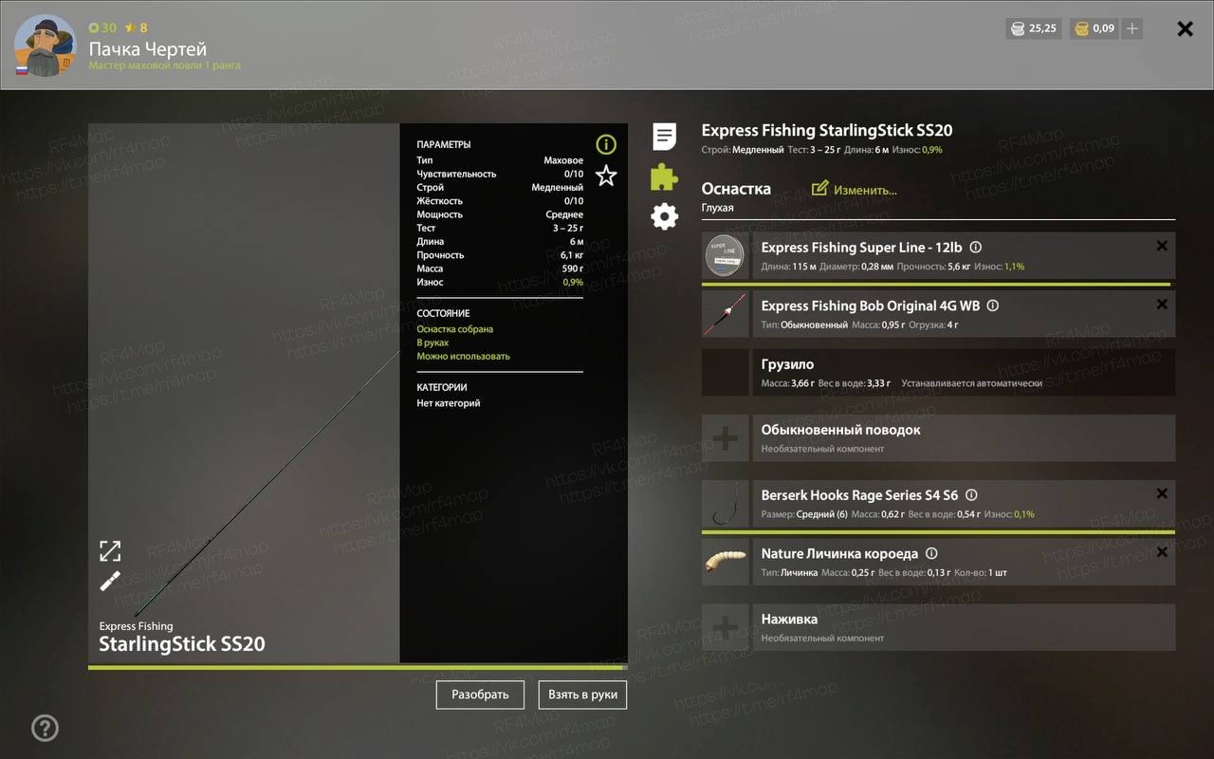Image resolution: width=1214 pixels, height=759 pixels.
Task: Remove Berserk Hooks Rage Series hook
Action: click(x=1162, y=493)
